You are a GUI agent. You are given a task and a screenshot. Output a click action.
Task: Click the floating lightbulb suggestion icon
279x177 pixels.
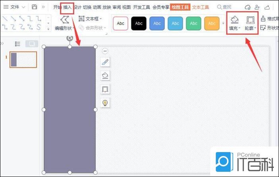(105, 103)
